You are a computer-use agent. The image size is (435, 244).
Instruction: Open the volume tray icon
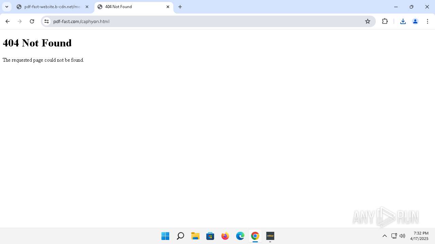tap(402, 236)
